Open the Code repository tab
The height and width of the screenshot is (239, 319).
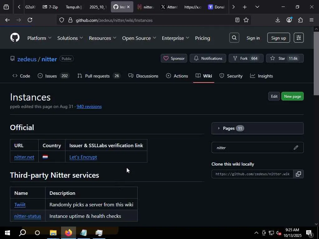click(21, 76)
